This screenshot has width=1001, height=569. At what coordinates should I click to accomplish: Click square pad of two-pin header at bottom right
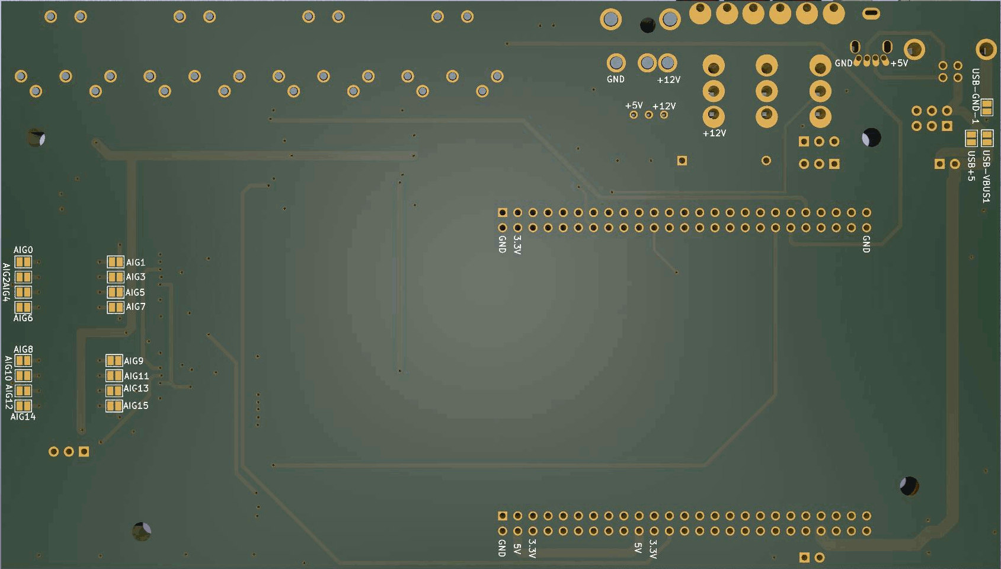click(x=804, y=557)
